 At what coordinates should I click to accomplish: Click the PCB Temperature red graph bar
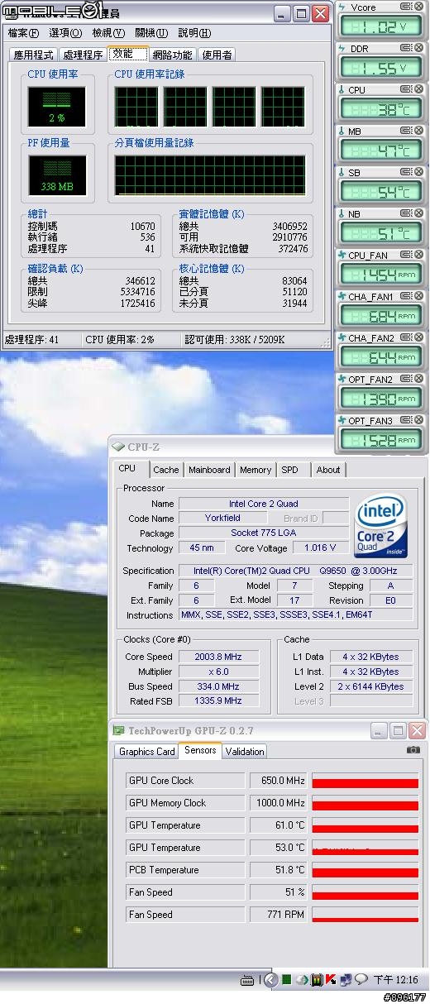[365, 871]
